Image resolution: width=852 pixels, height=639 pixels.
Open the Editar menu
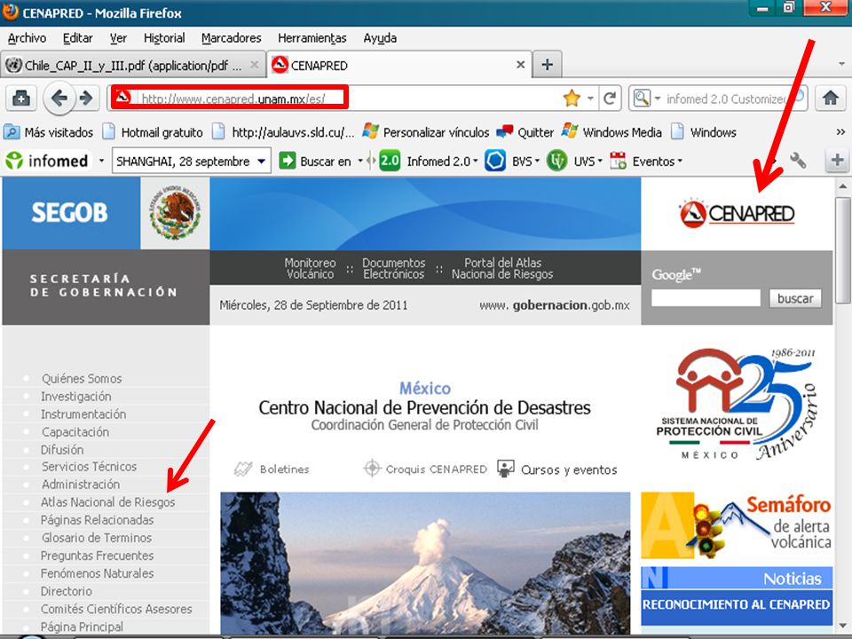pos(78,38)
